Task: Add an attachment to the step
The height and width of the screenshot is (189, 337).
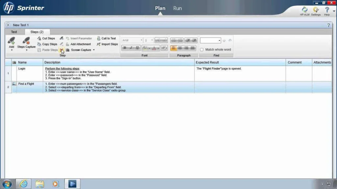Action: tap(78, 44)
